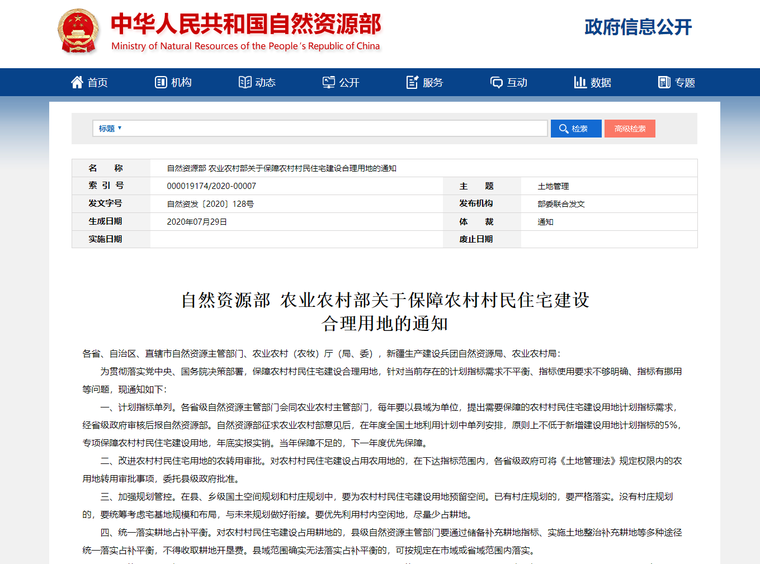Open the 互动 navigation item
Screen dimensions: 760x564
tap(508, 82)
